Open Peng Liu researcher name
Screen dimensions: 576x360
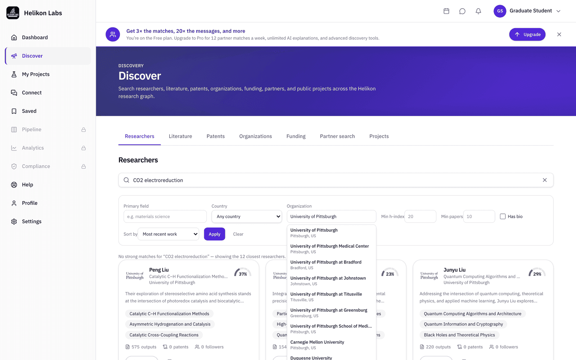pyautogui.click(x=159, y=270)
